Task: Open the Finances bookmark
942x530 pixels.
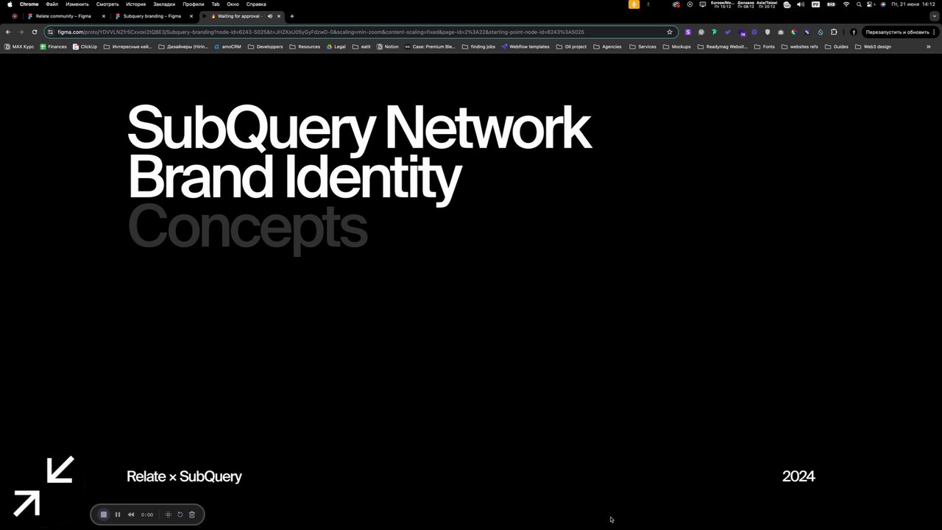Action: 53,46
